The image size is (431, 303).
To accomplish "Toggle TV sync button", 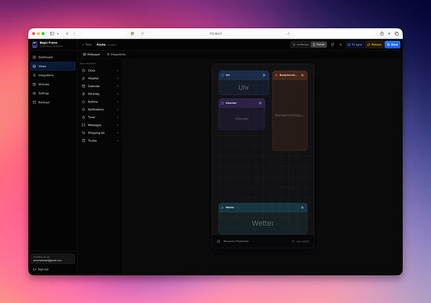I will (355, 44).
